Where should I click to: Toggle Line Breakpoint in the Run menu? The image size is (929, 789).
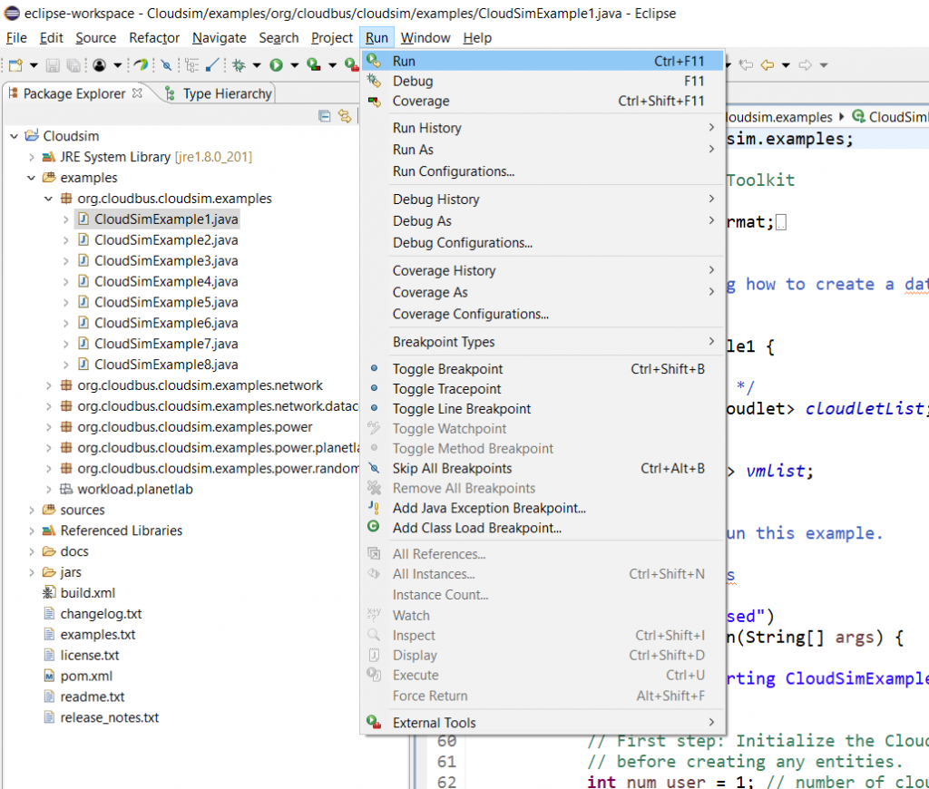(x=542, y=409)
